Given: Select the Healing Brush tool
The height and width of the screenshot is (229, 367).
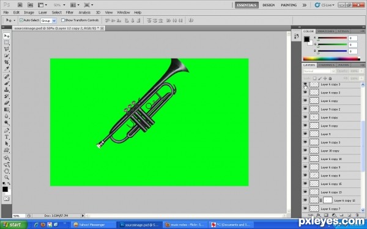Looking at the screenshot, I should coord(7,77).
